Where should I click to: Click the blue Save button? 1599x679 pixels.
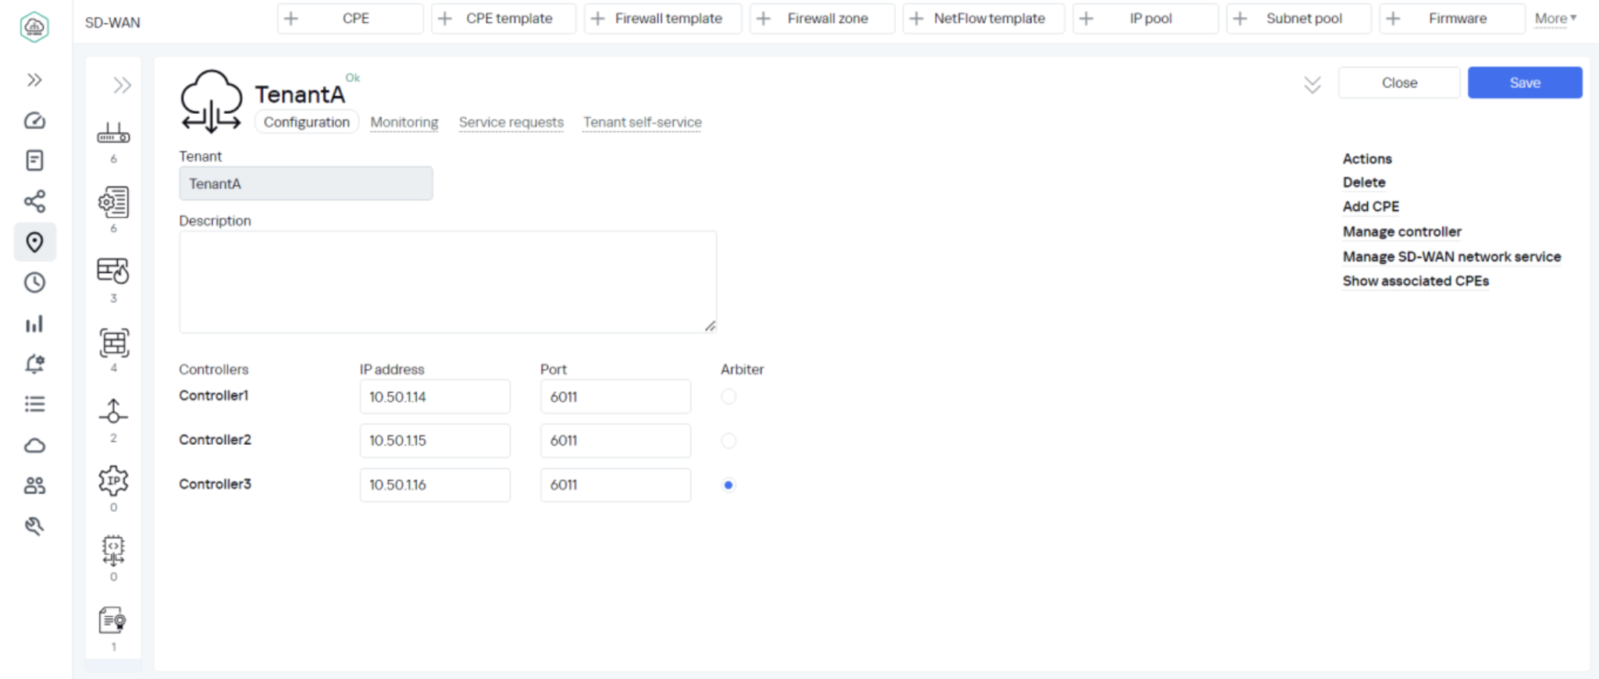[x=1524, y=83]
